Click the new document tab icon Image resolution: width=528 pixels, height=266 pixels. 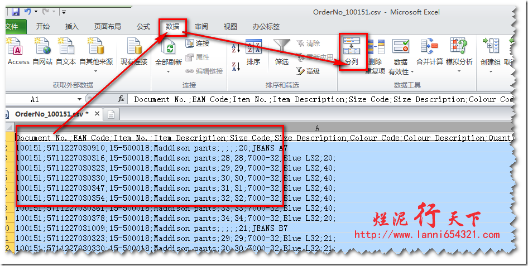coord(111,115)
